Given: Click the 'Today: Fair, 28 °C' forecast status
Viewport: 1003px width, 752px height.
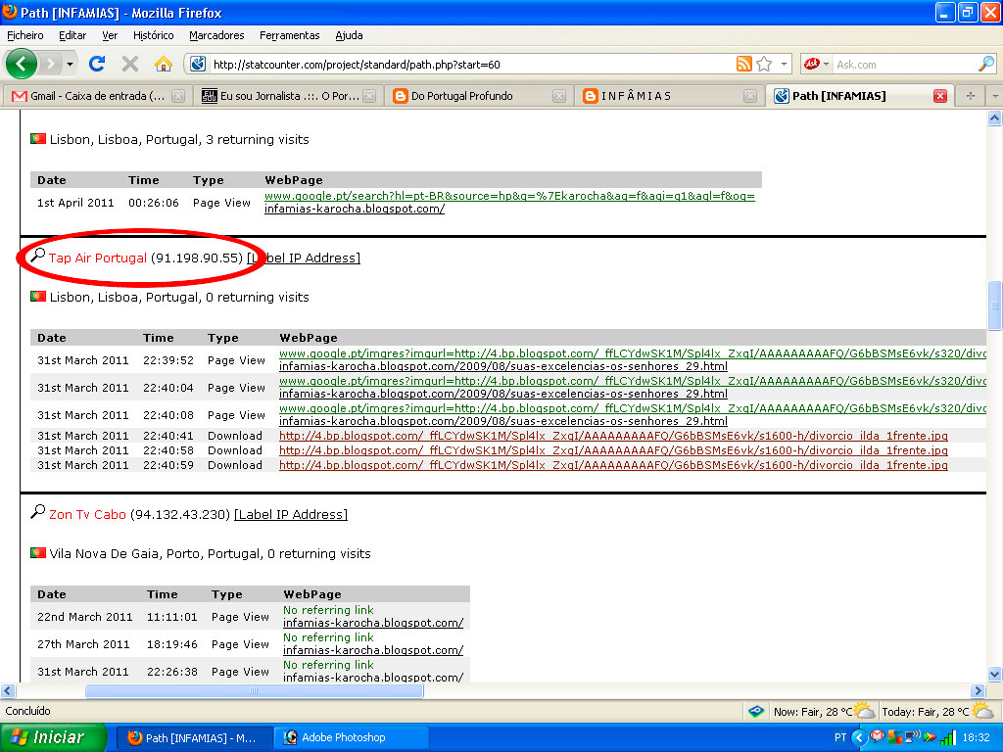Looking at the screenshot, I should 936,711.
